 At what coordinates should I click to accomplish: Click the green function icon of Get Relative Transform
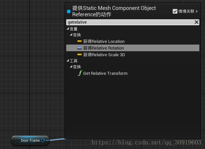click(80, 73)
